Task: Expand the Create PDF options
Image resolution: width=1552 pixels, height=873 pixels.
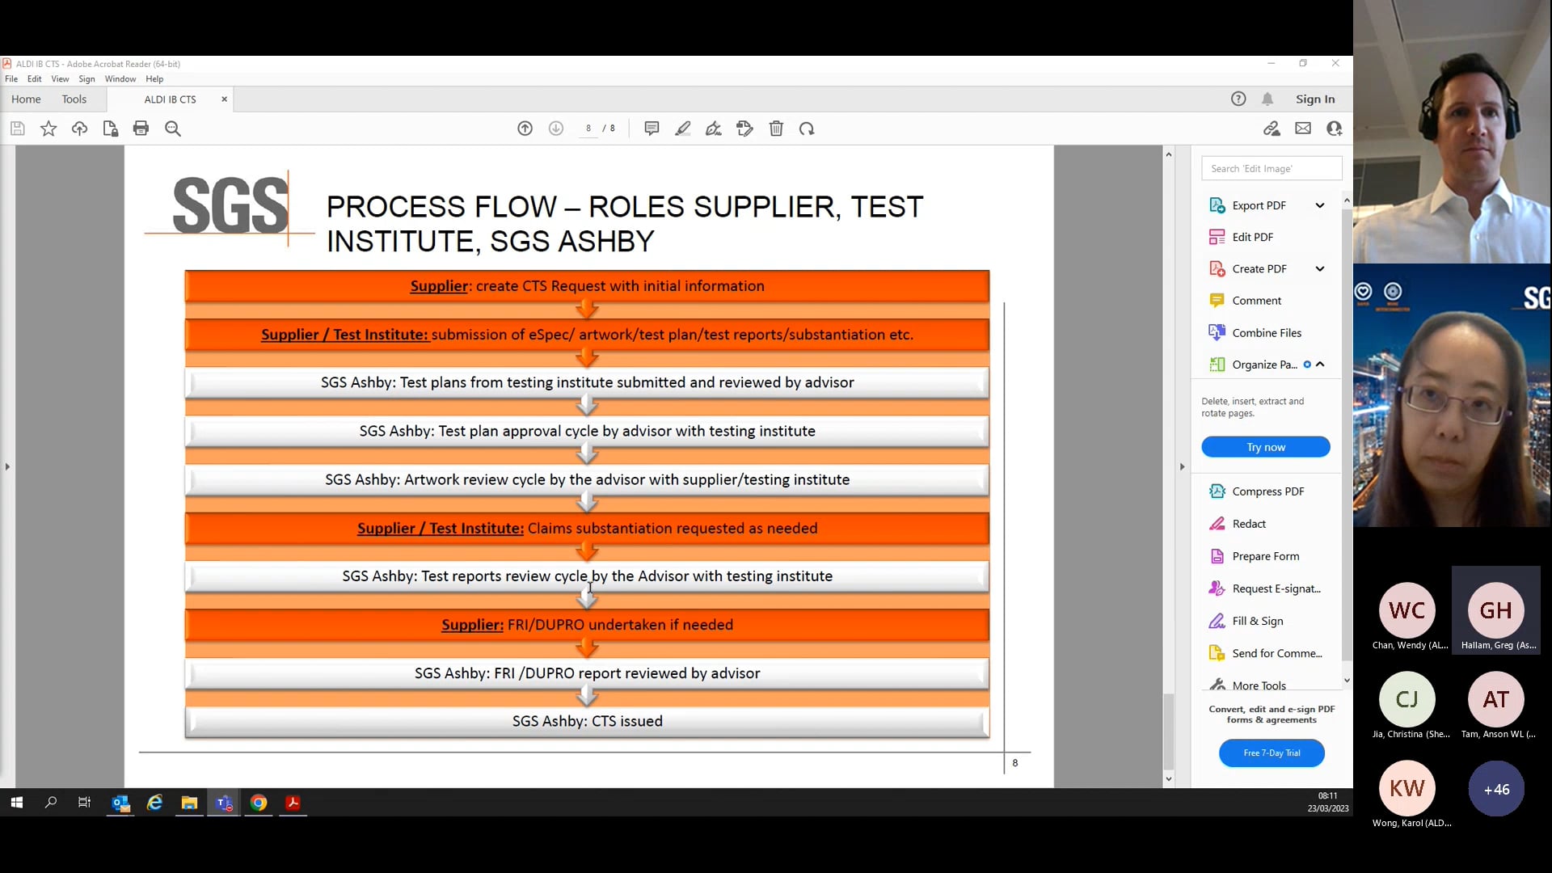Action: tap(1322, 268)
